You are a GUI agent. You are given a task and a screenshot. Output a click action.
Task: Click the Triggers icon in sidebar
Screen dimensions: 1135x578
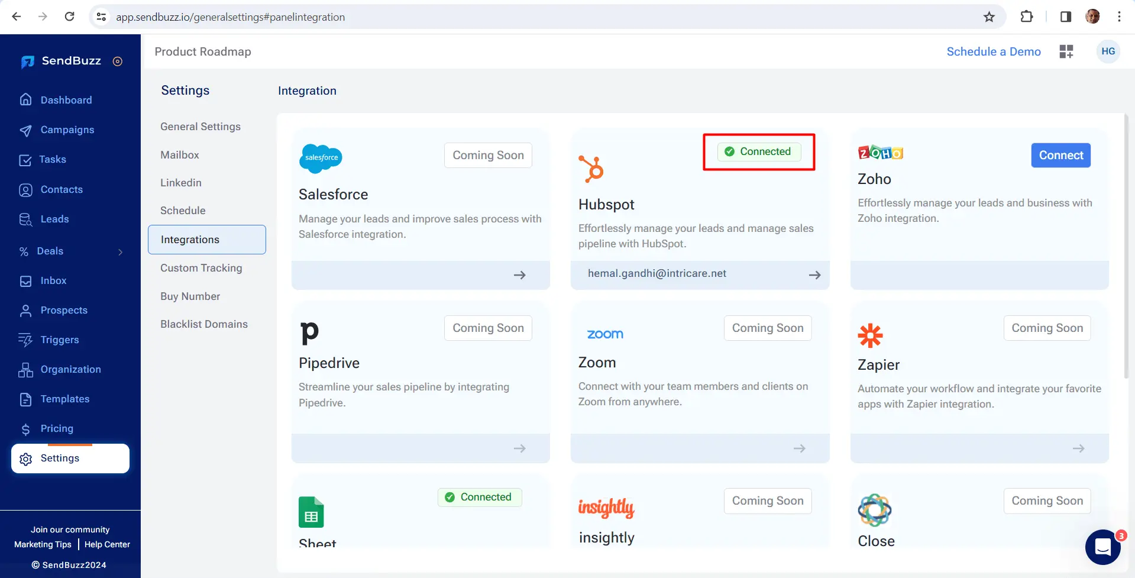coord(25,340)
